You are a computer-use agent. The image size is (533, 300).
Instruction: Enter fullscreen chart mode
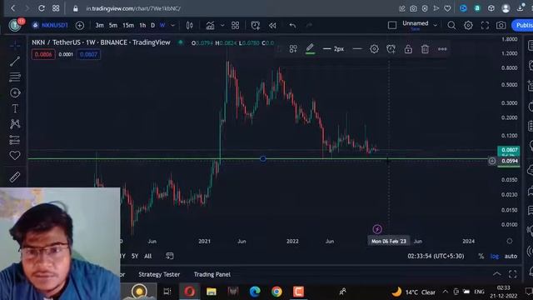point(485,25)
